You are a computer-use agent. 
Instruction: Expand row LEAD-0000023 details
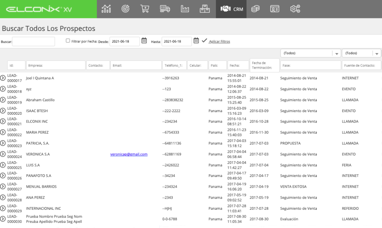point(3,143)
